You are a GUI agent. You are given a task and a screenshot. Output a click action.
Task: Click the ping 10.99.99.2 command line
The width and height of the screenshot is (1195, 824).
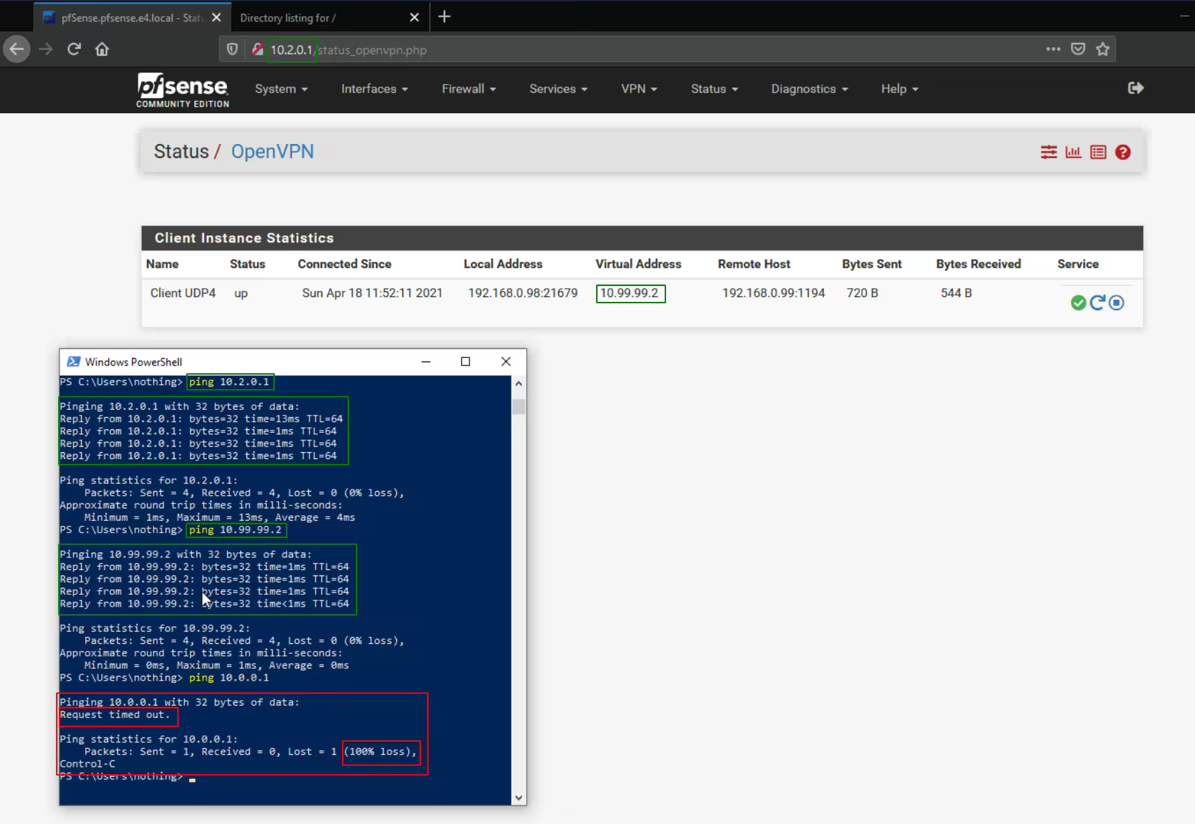pyautogui.click(x=235, y=530)
